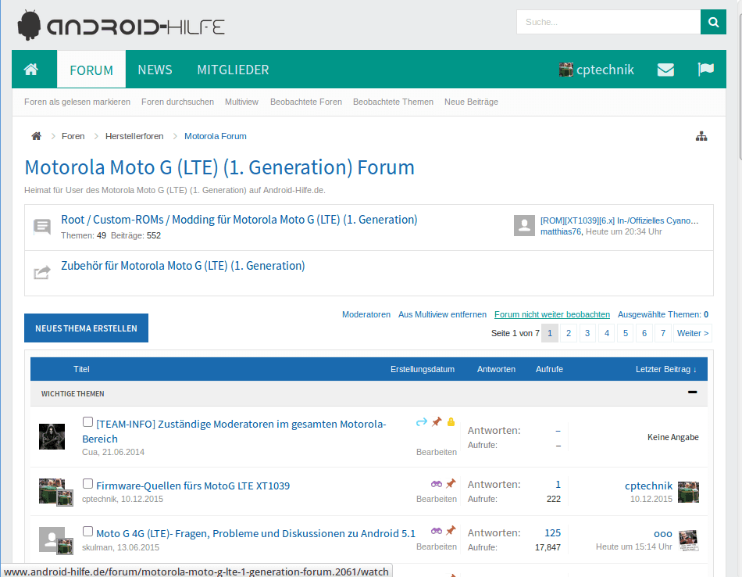Click the Zubehör forum redirect icon
The image size is (742, 577).
coord(42,272)
